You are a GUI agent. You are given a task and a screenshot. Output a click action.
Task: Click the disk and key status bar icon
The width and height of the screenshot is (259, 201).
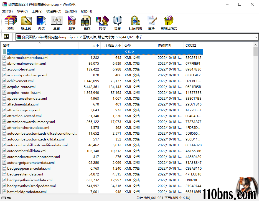click(6, 198)
